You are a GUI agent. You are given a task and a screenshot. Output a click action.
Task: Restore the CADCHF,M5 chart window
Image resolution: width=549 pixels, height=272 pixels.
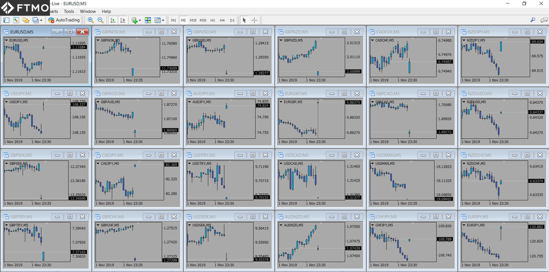point(436,32)
